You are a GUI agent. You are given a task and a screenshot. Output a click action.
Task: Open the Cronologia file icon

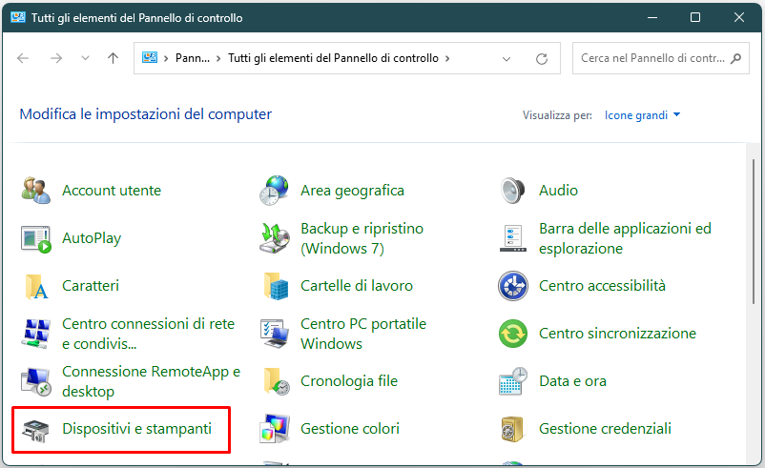tap(276, 381)
